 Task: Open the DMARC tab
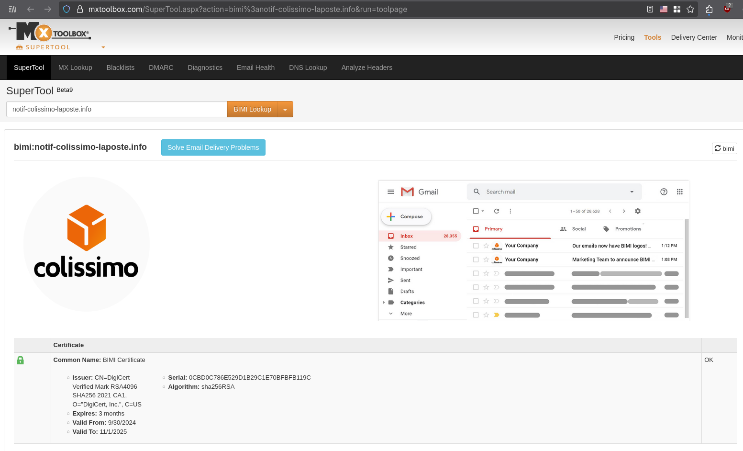click(x=161, y=68)
